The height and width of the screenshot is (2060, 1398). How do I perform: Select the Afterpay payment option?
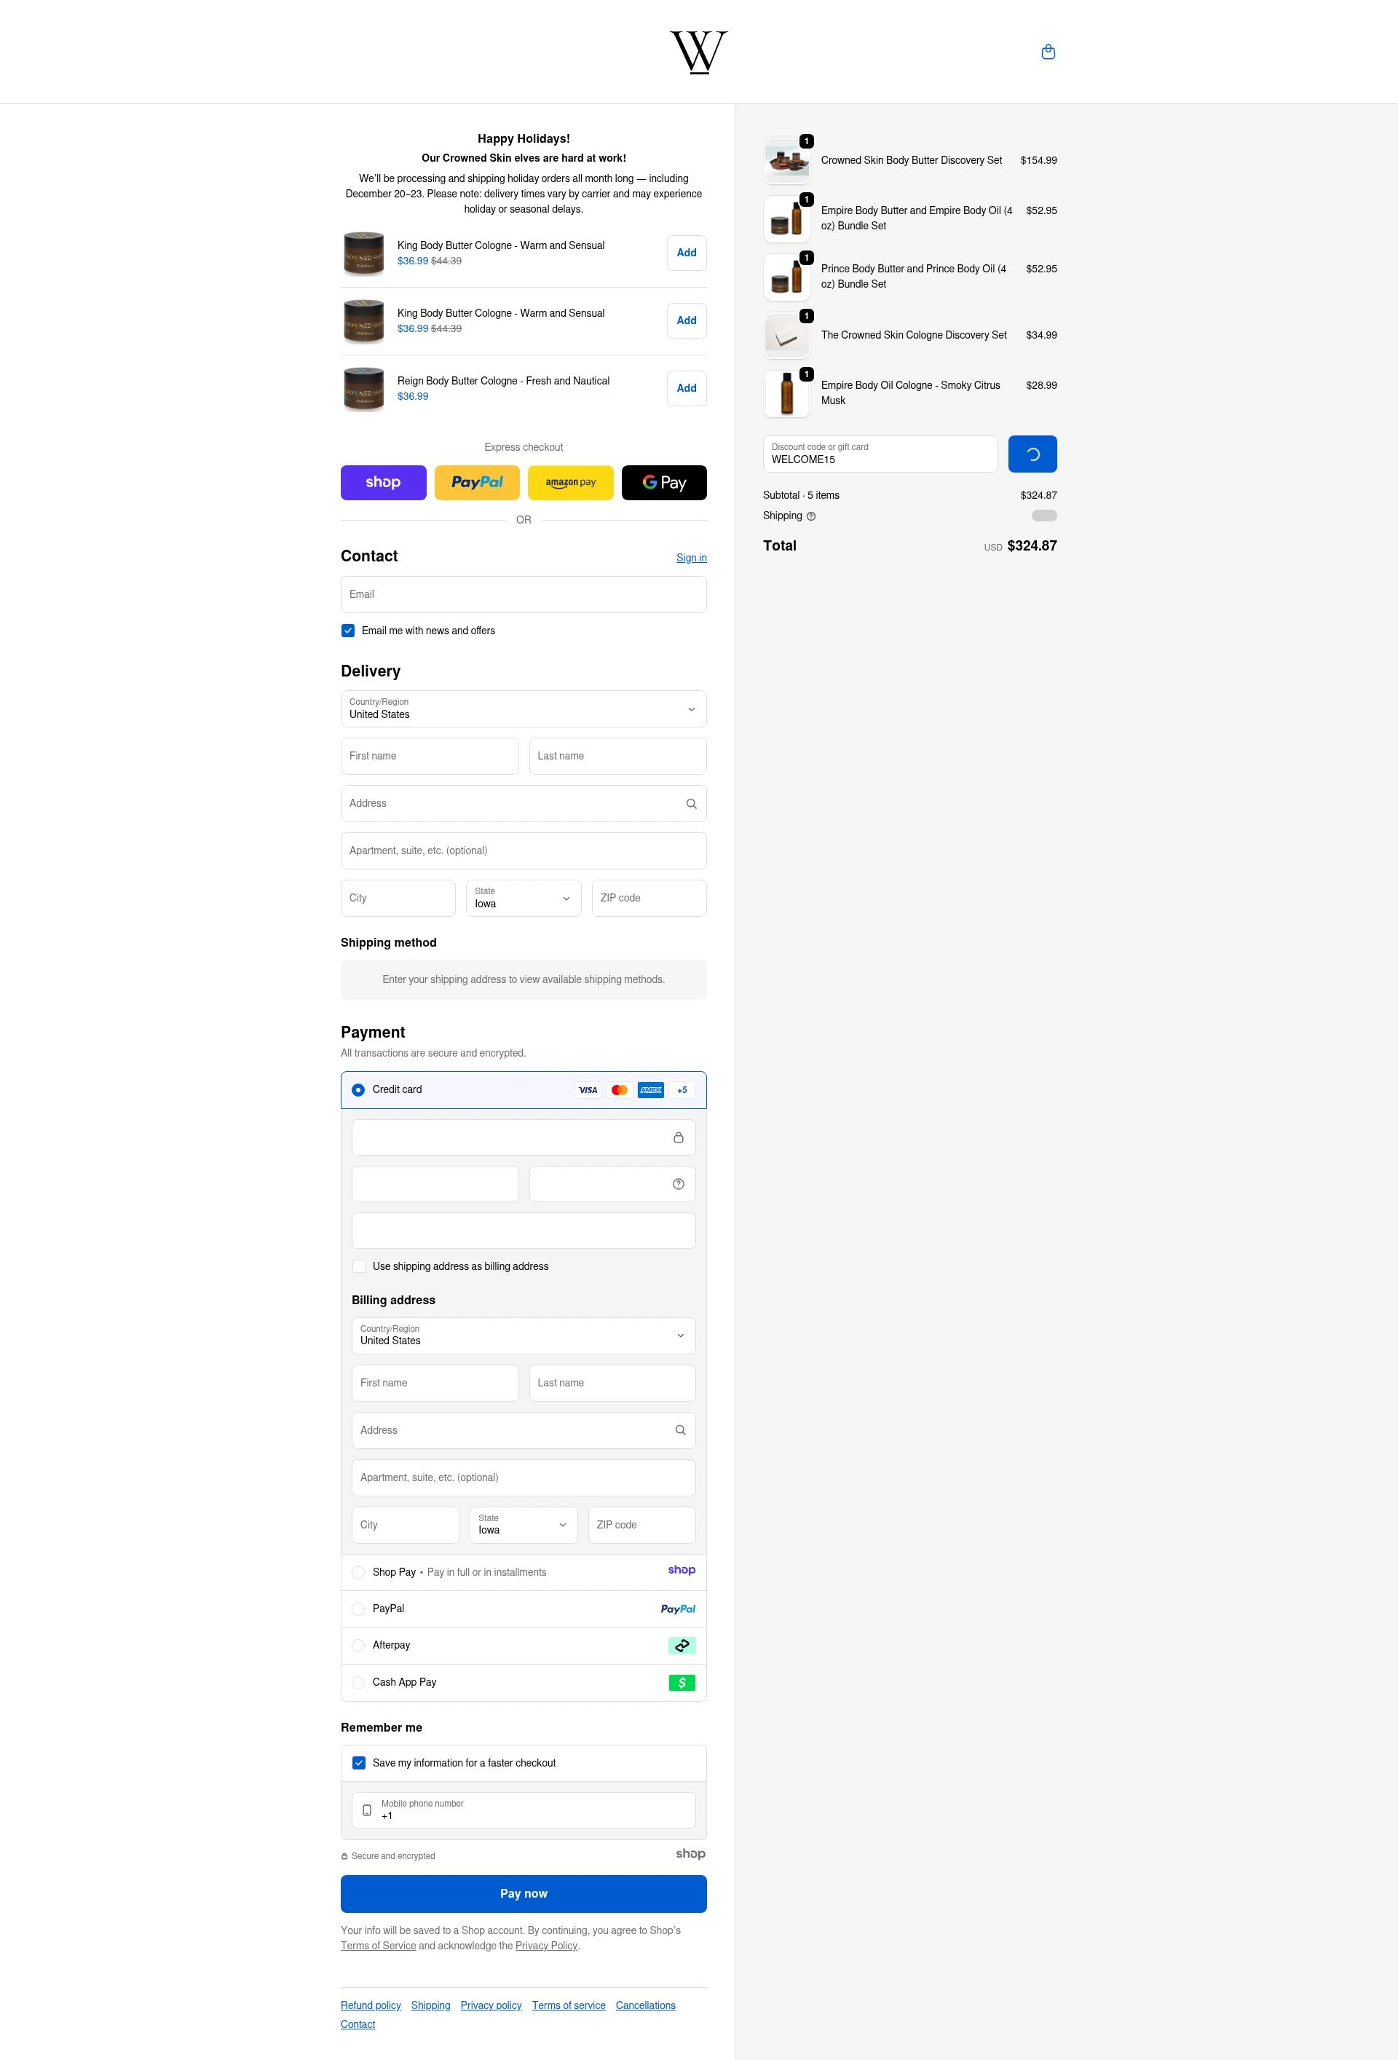pos(358,1645)
